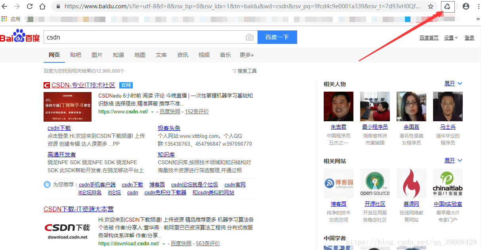Click the 搜索工具 link

[x=247, y=71]
